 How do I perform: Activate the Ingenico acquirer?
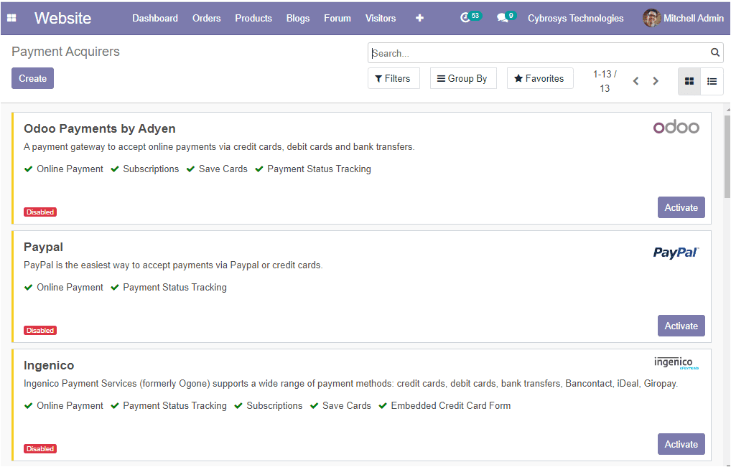pyautogui.click(x=681, y=444)
